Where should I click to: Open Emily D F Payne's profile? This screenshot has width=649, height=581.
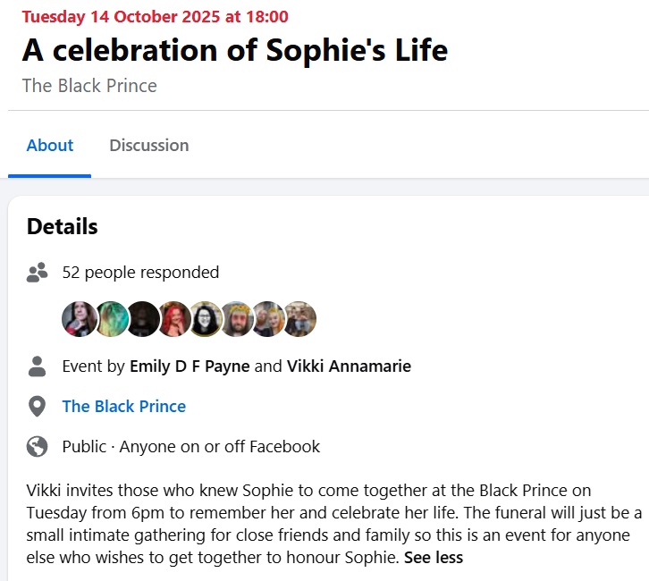pyautogui.click(x=190, y=366)
